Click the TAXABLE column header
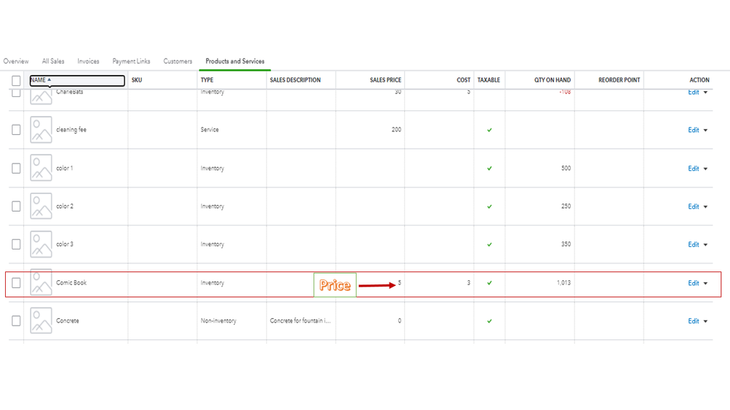 (x=488, y=80)
